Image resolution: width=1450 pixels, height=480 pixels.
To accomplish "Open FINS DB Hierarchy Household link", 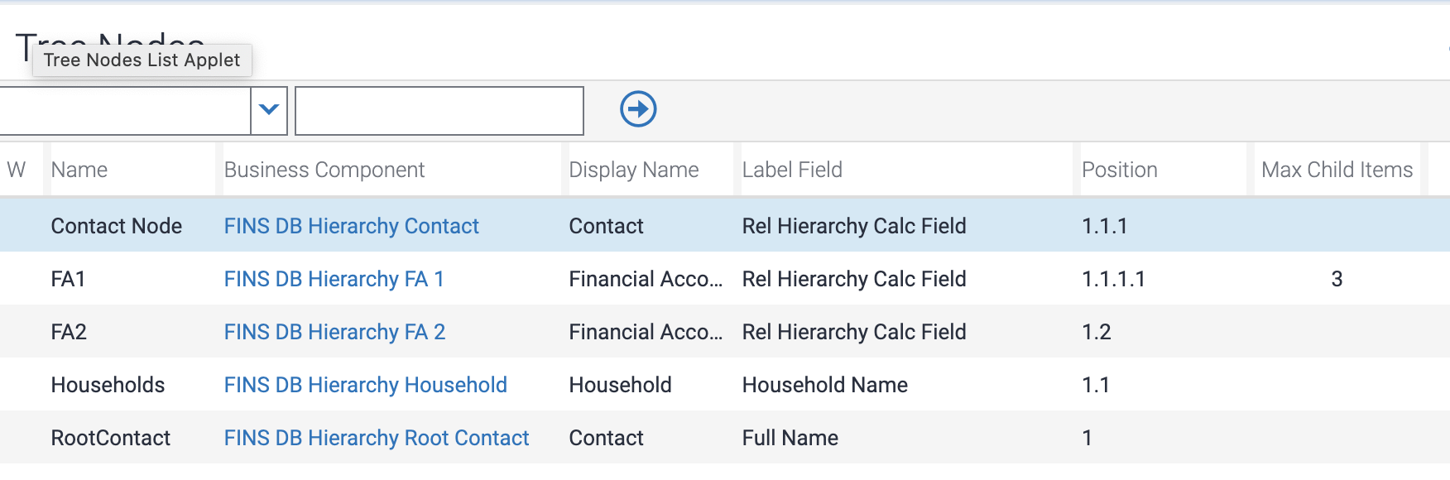I will 365,385.
